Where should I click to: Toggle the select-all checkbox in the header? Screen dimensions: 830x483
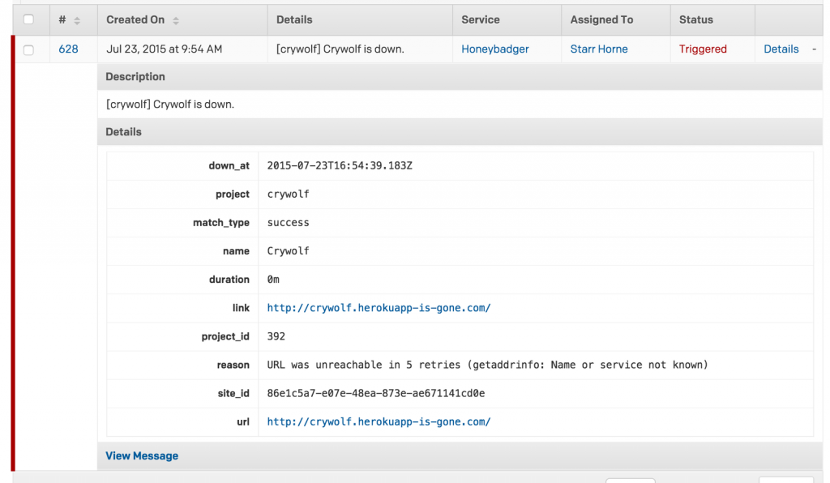pos(30,19)
